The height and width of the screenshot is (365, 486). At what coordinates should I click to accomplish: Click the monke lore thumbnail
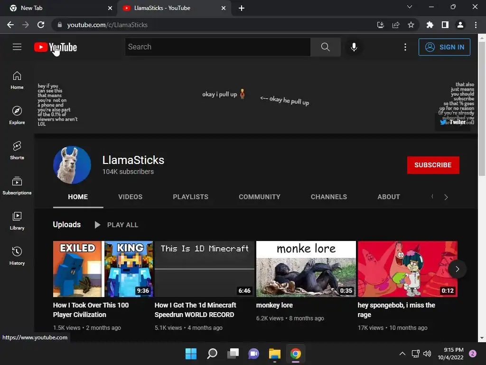(x=306, y=269)
